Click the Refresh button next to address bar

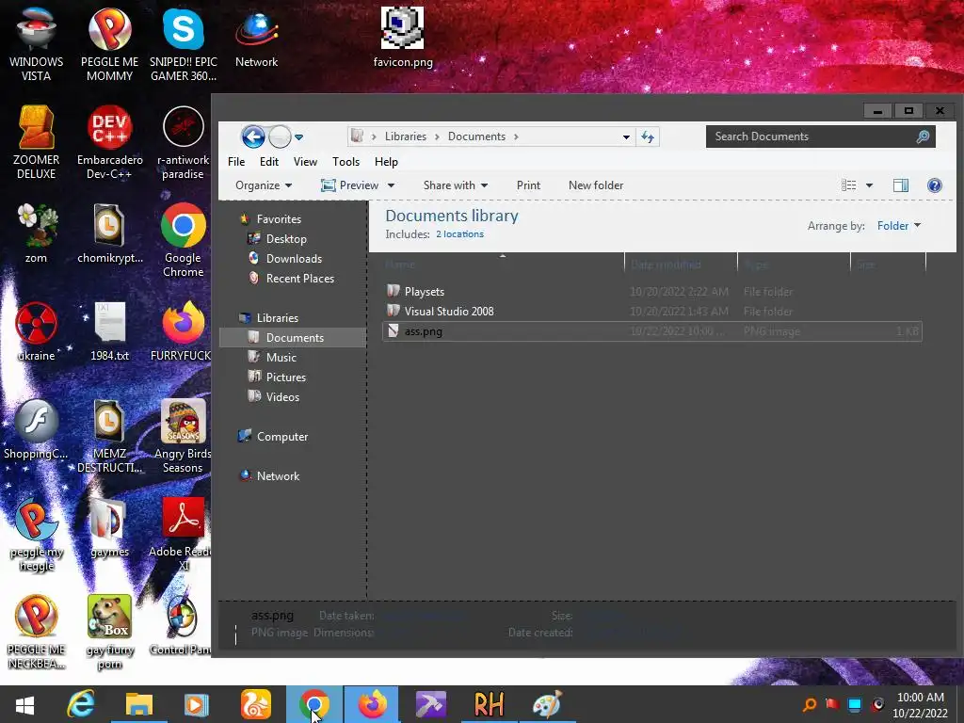tap(648, 137)
